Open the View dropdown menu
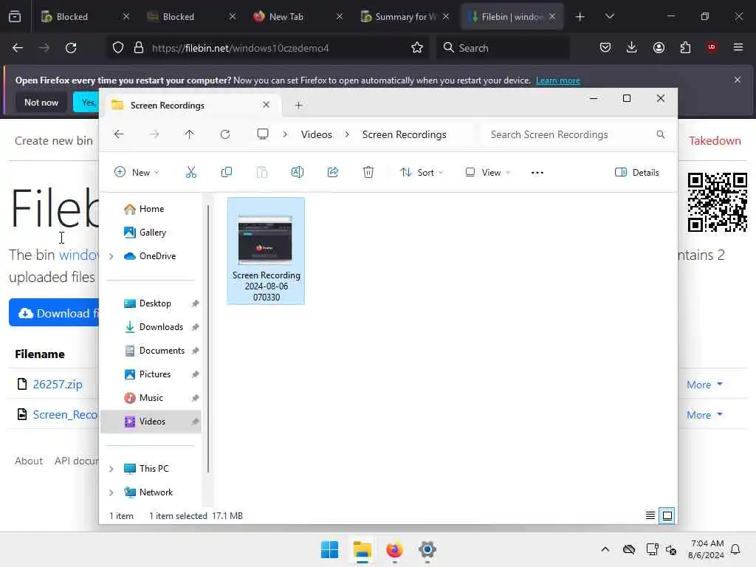 [487, 173]
